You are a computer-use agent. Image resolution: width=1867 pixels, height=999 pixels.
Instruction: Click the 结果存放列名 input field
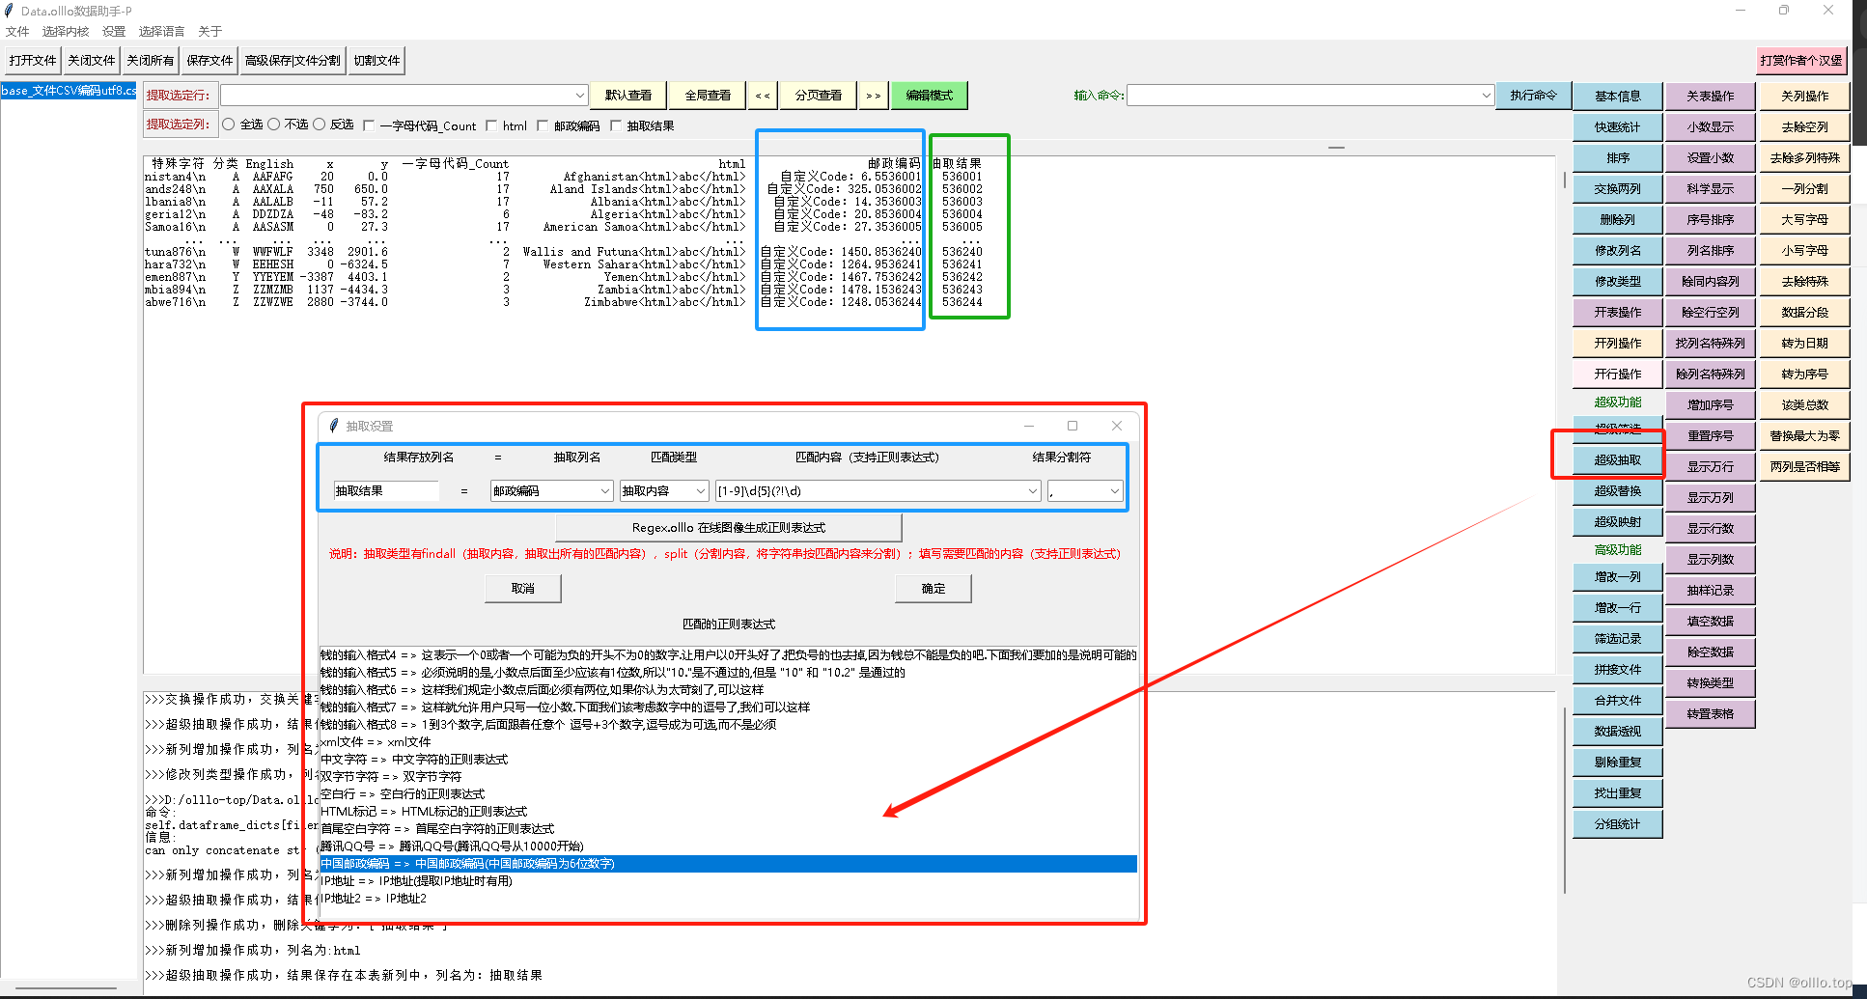(x=386, y=491)
